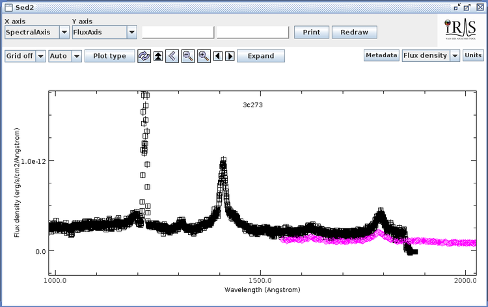
Task: Click the Units button
Action: point(473,55)
